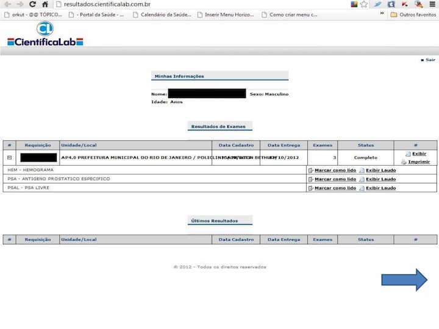
Task: Collapse the exam requisition row
Action: (9, 158)
